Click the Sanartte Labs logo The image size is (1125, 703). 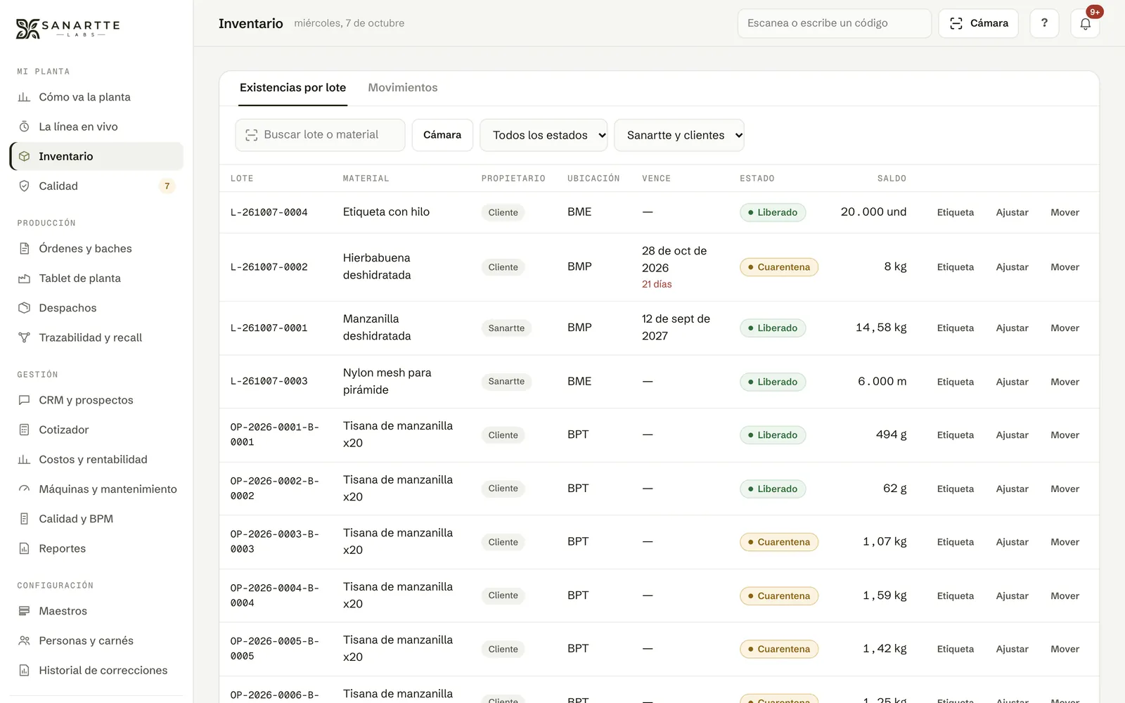(68, 28)
